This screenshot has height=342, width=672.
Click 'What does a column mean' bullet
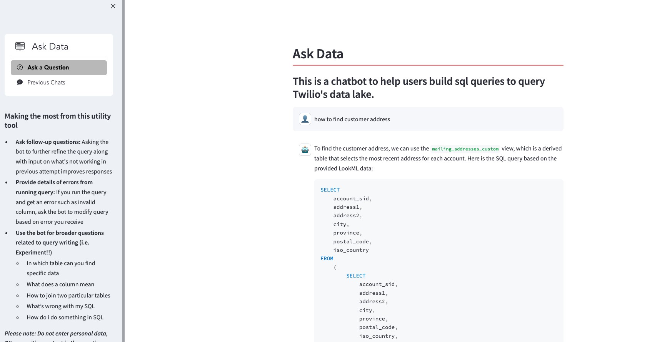pos(60,284)
